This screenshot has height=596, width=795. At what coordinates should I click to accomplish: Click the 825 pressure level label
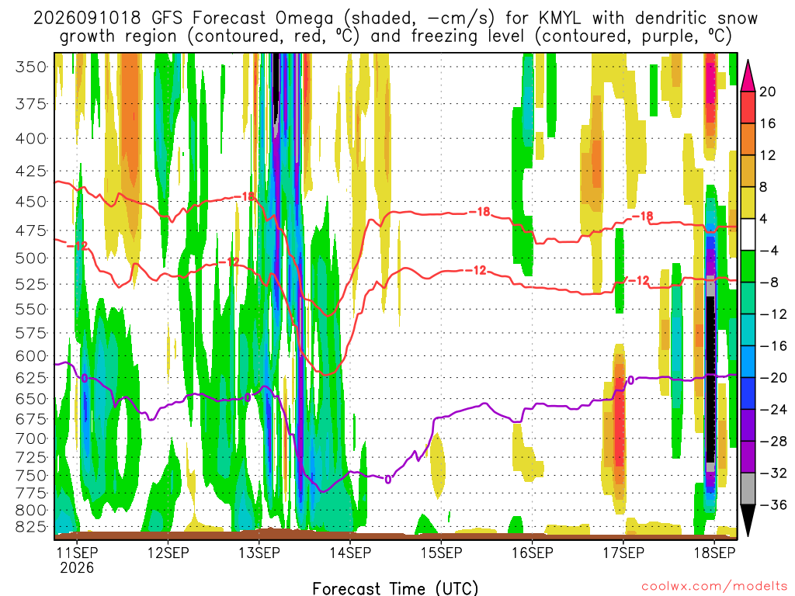click(31, 527)
